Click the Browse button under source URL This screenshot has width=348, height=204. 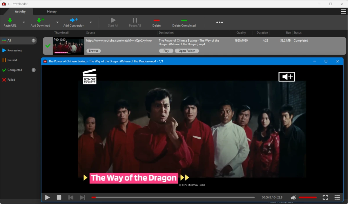coord(94,51)
